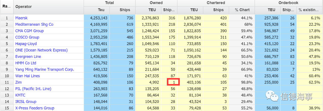Select Zim owned ships cell value 1
This screenshot has height=111, width=323.
[174, 82]
